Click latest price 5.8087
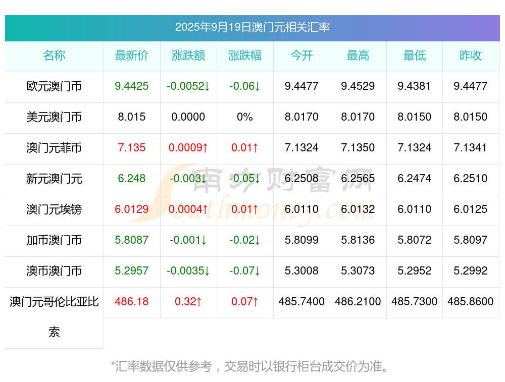This screenshot has height=382, width=505. (132, 240)
